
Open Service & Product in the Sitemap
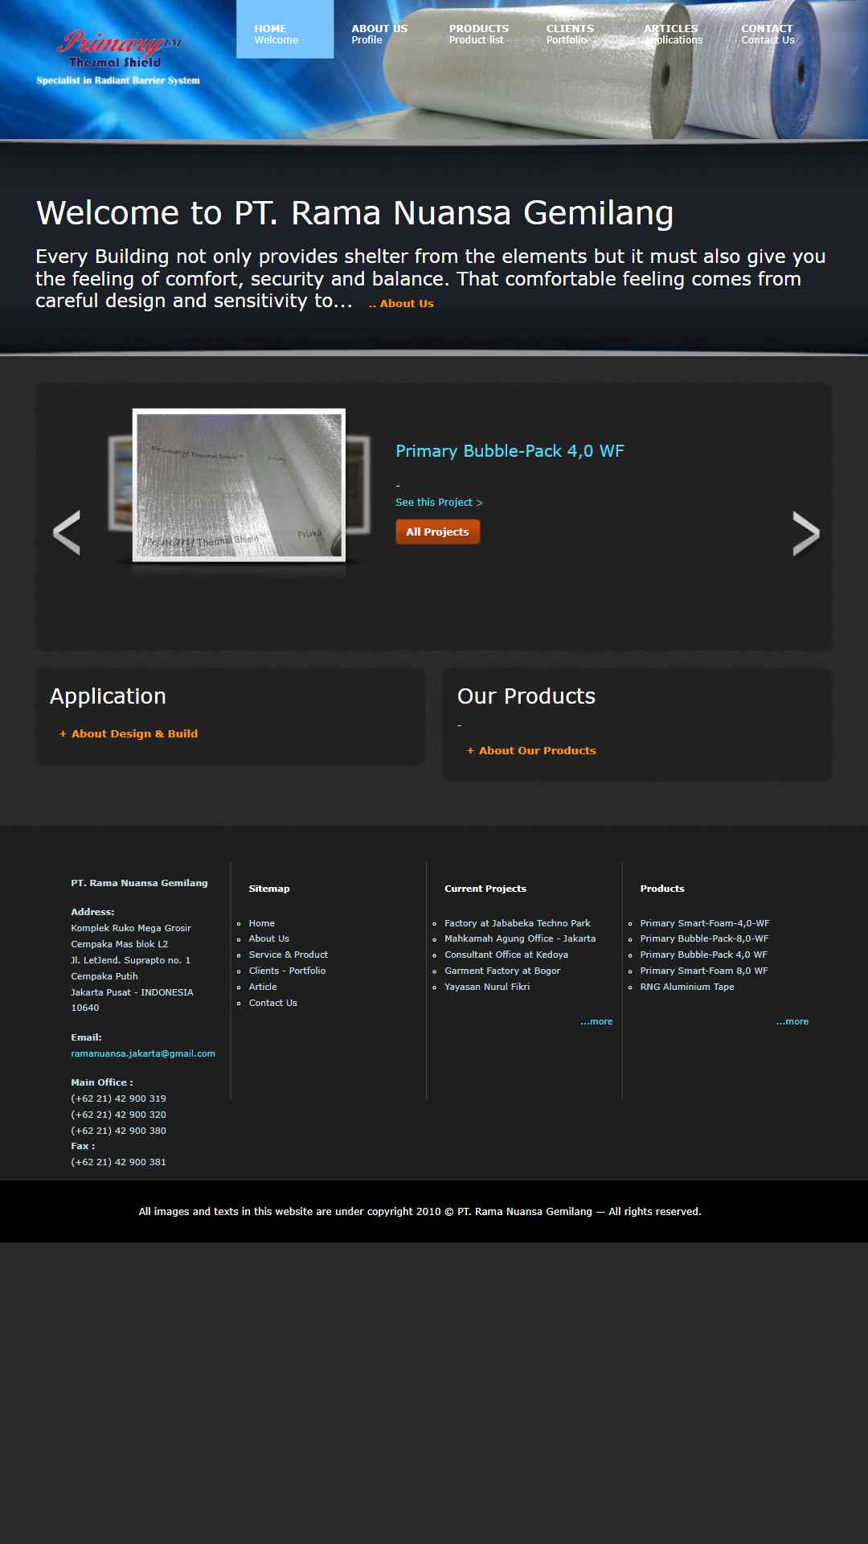[289, 955]
